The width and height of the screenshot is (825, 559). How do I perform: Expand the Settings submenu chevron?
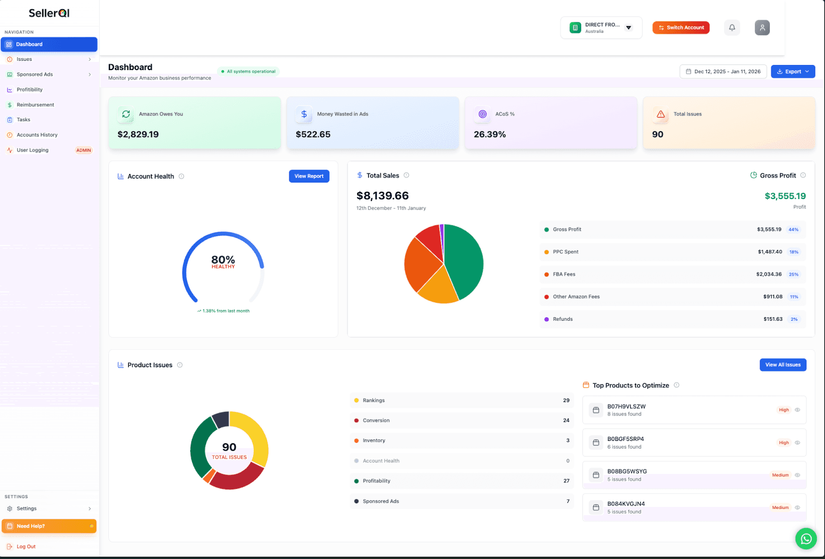[91, 508]
